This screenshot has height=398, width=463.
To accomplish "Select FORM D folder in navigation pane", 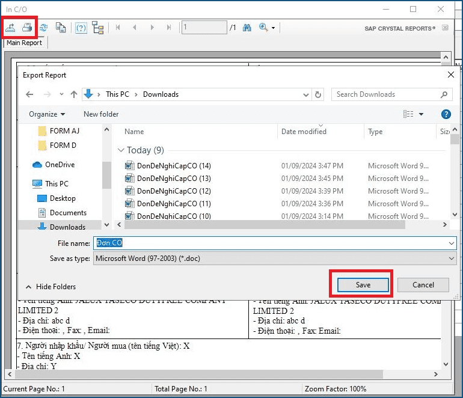I will pos(58,145).
